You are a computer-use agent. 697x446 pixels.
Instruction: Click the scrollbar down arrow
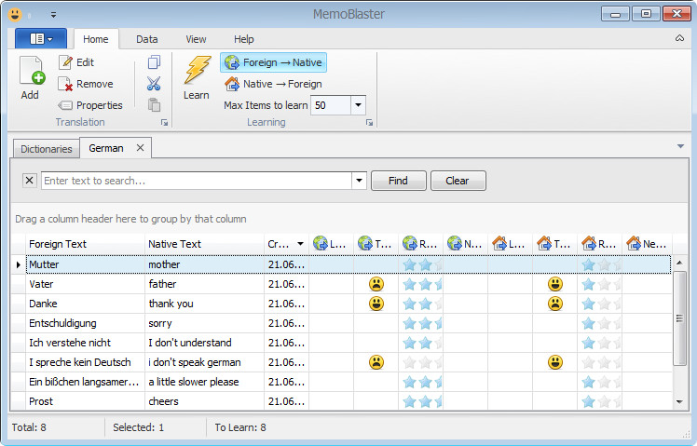[x=679, y=401]
